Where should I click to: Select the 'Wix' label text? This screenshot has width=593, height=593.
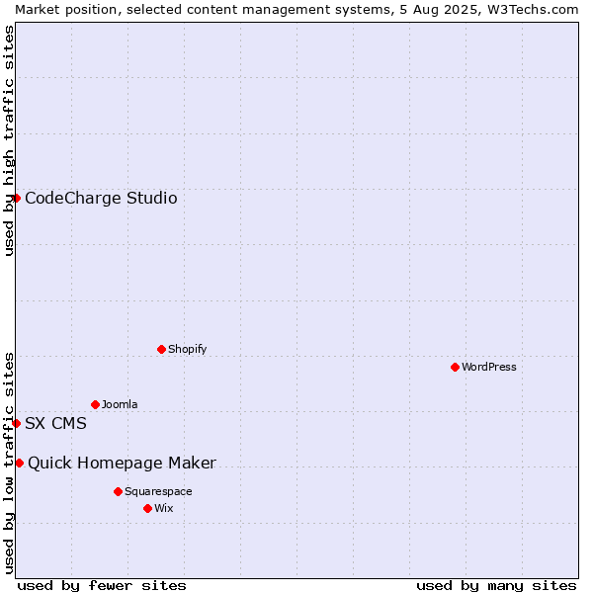[164, 508]
